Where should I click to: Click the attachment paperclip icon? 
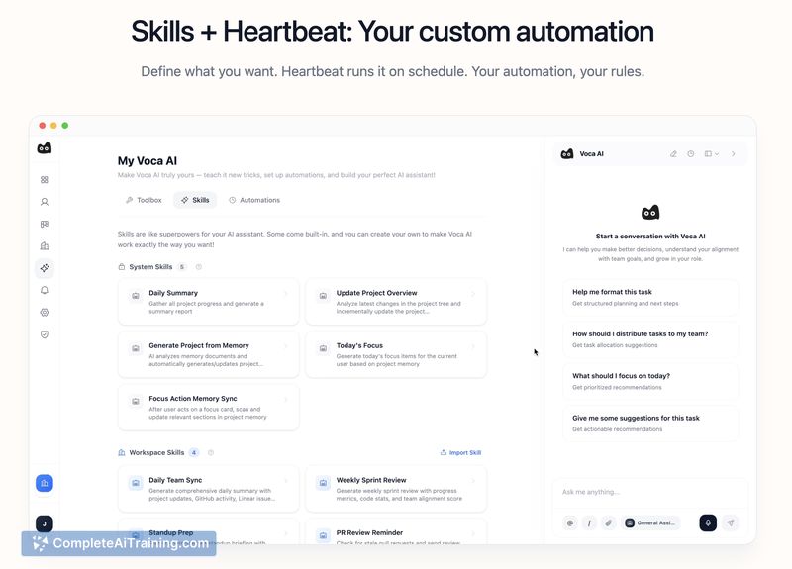[x=609, y=523]
